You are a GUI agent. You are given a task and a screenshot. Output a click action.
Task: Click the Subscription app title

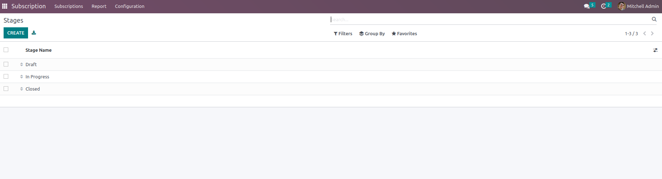tap(28, 6)
